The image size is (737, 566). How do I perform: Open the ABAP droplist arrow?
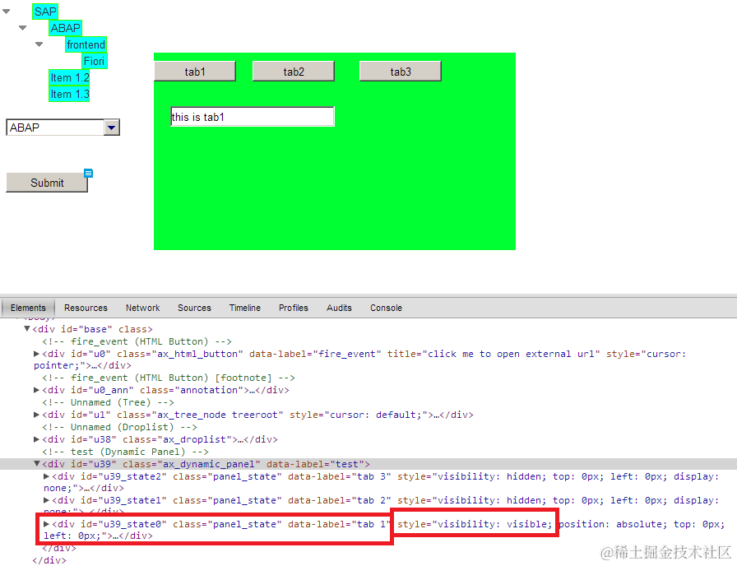[x=111, y=128]
